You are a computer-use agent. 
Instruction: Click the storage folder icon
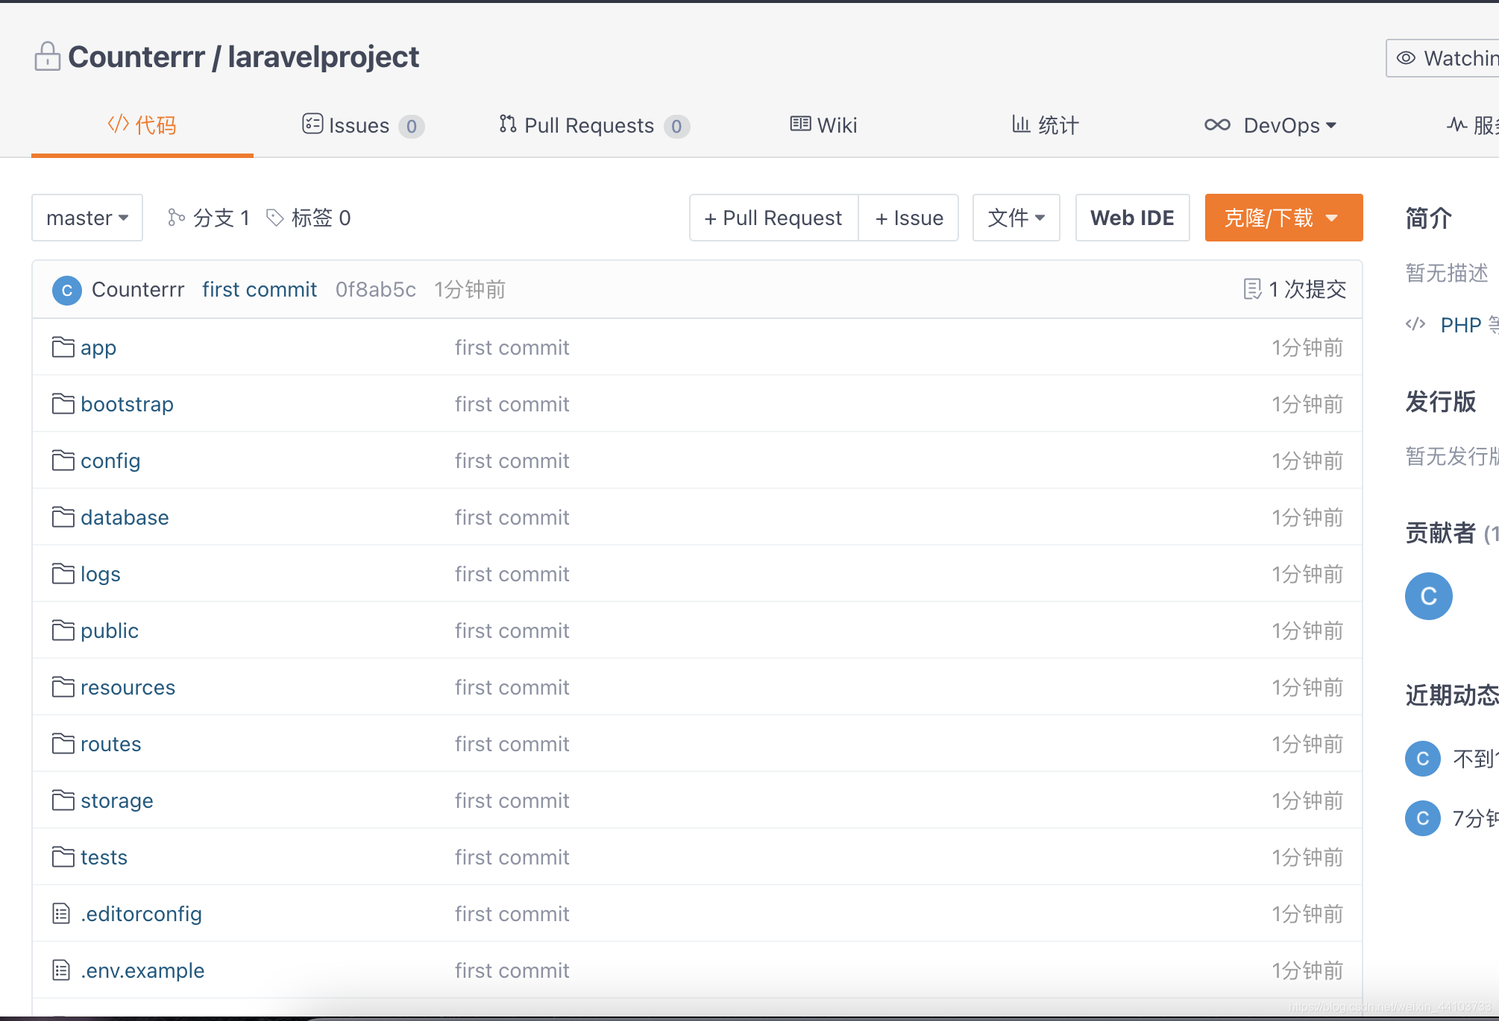click(x=63, y=800)
